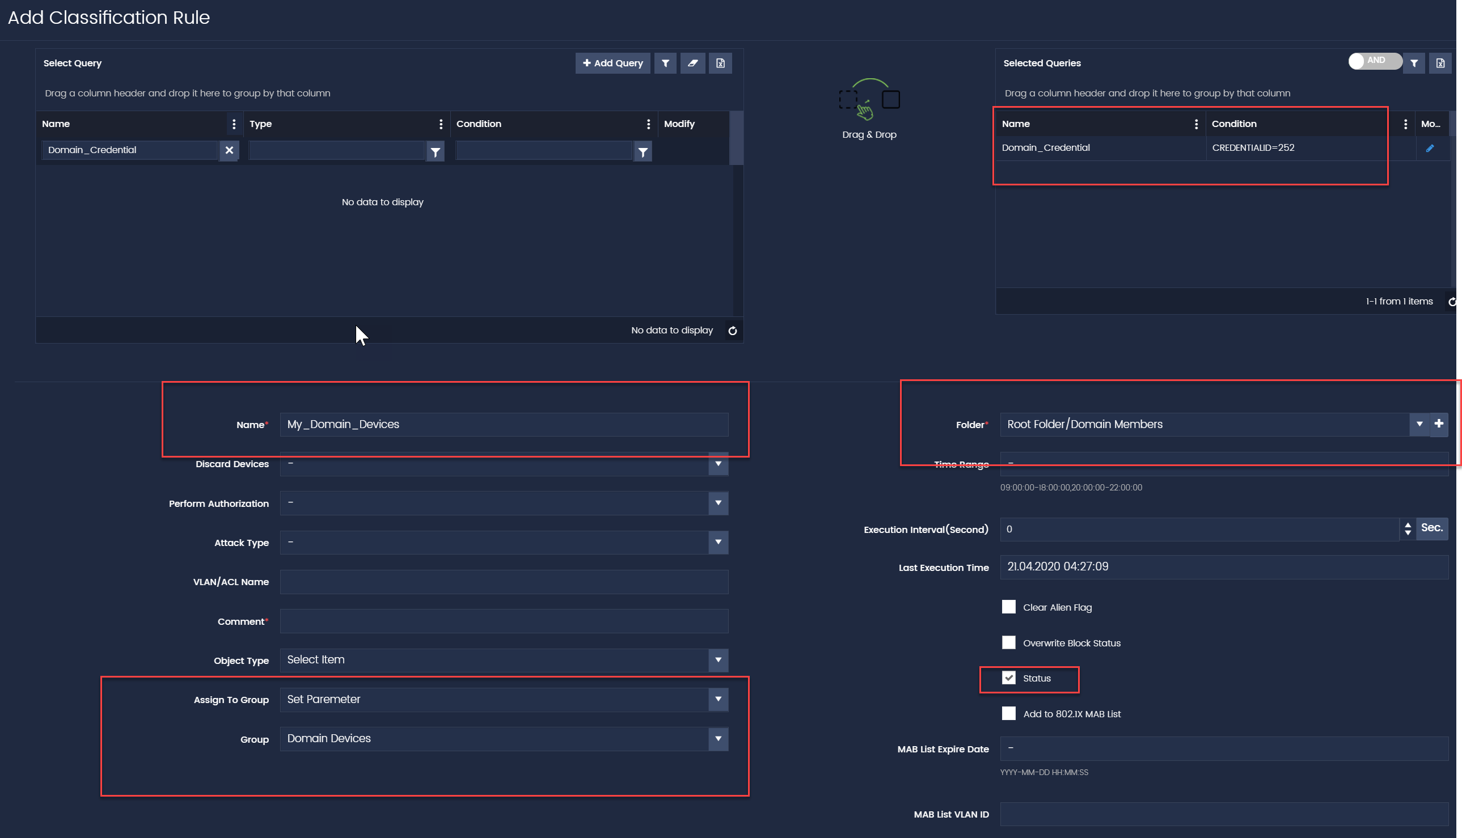
Task: Clear the Domain_Credential name filter
Action: (229, 150)
